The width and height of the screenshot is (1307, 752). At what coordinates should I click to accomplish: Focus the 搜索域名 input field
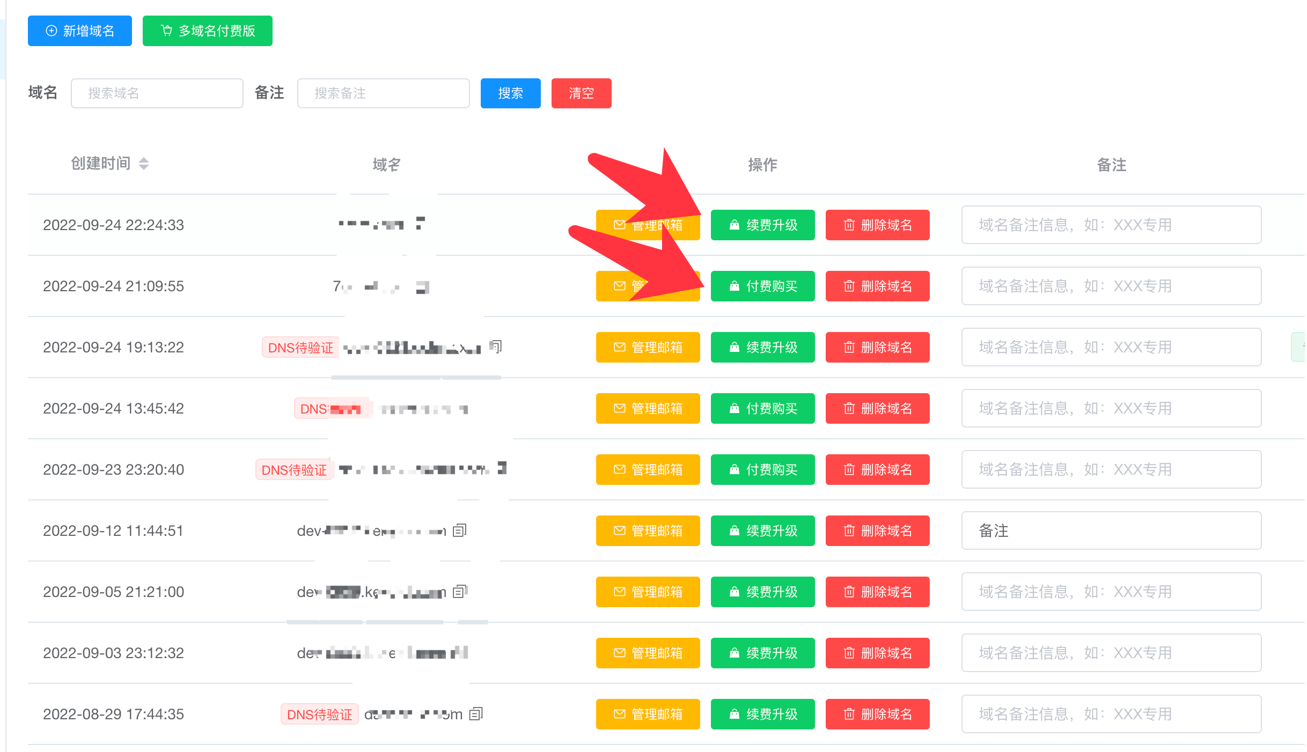[157, 93]
